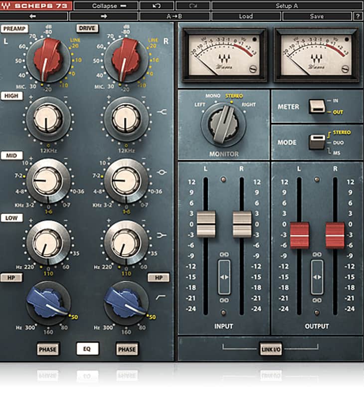Screen dimensions: 364x399
Task: Flip the MODE stereo/duo/MS switch
Action: pyautogui.click(x=317, y=142)
